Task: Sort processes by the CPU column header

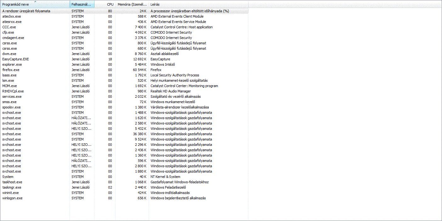Action: point(105,4)
